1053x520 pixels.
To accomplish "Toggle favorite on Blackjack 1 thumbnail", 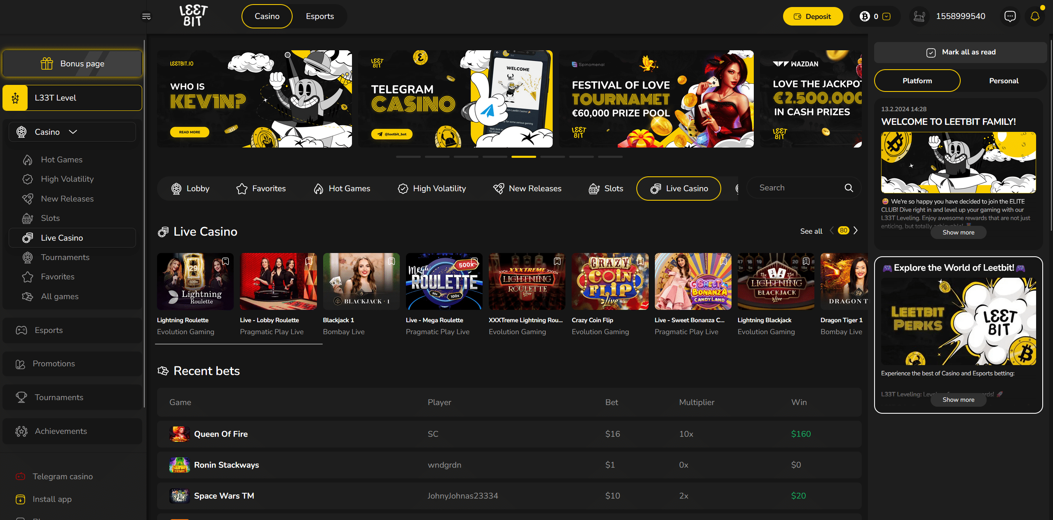I will pyautogui.click(x=391, y=261).
